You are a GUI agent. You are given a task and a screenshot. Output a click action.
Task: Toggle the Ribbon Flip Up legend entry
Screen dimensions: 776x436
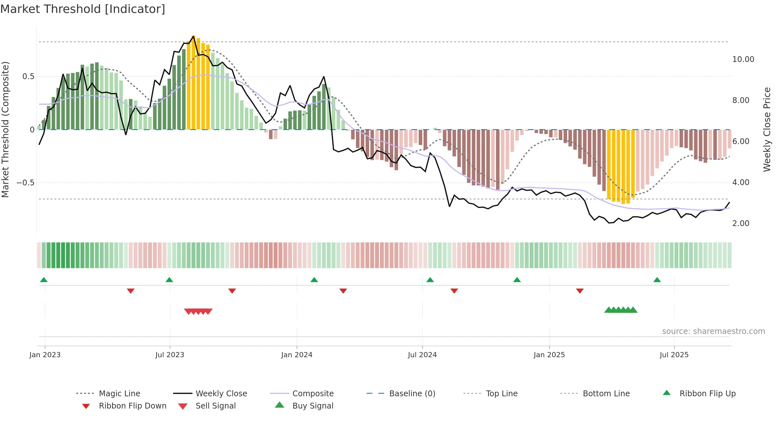point(699,393)
